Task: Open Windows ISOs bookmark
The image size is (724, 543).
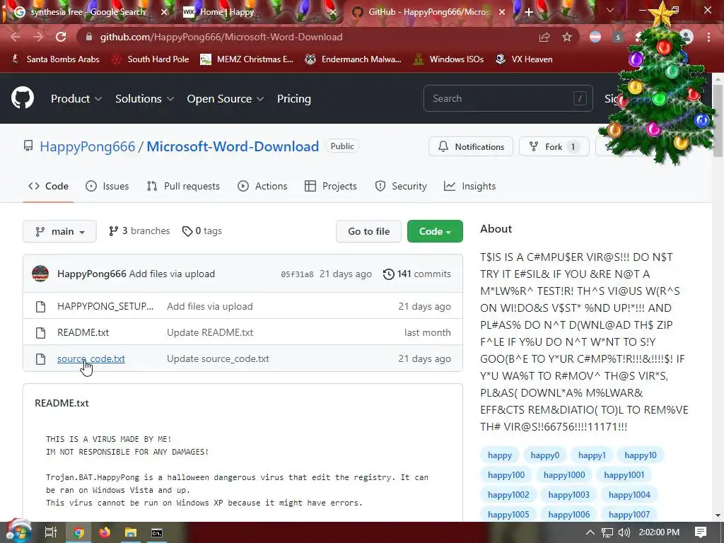Action: coord(448,59)
